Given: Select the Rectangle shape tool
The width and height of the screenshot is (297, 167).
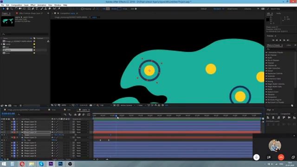Looking at the screenshot, I should click(29, 9).
